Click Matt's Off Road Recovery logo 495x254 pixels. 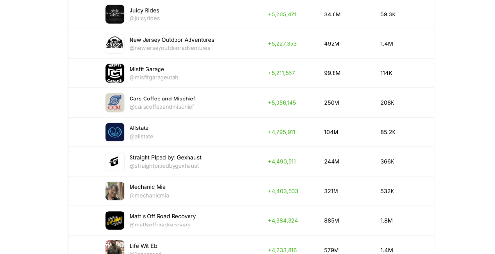pos(115,221)
